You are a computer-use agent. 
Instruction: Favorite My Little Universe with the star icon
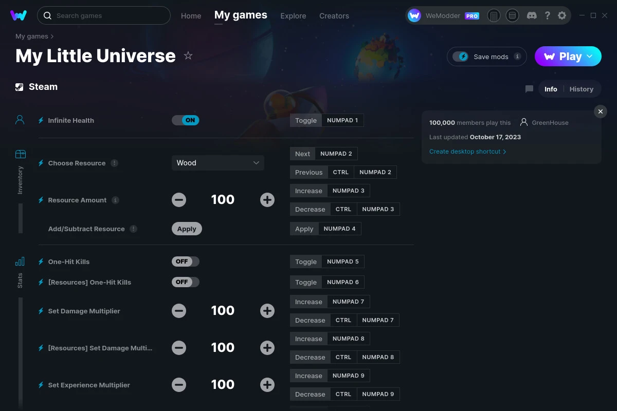click(188, 55)
